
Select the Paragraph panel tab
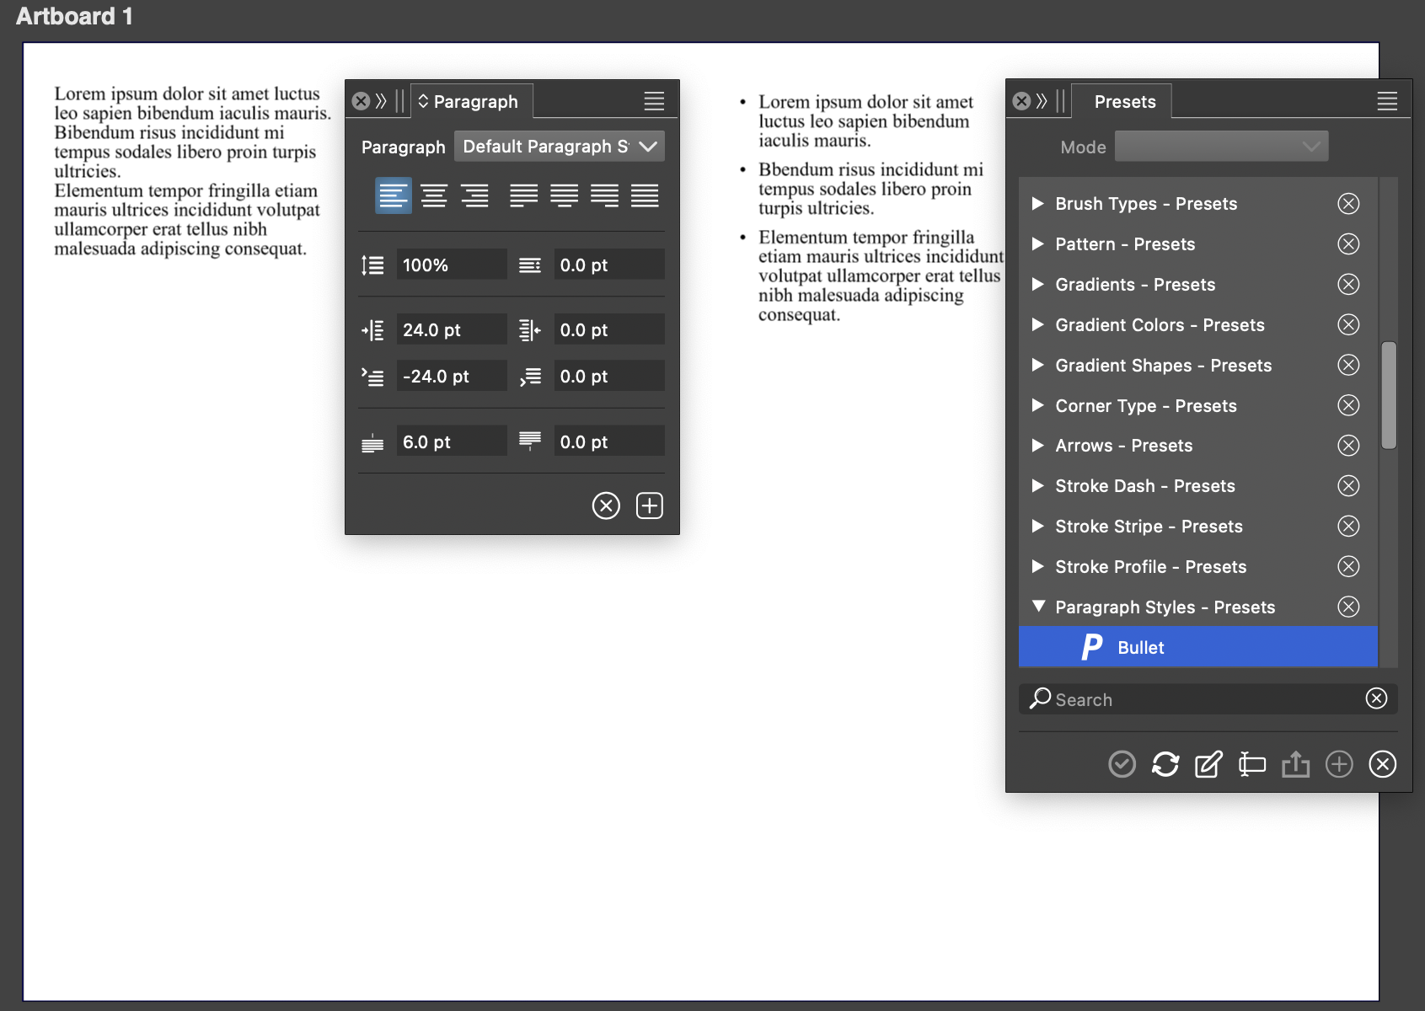(x=474, y=102)
